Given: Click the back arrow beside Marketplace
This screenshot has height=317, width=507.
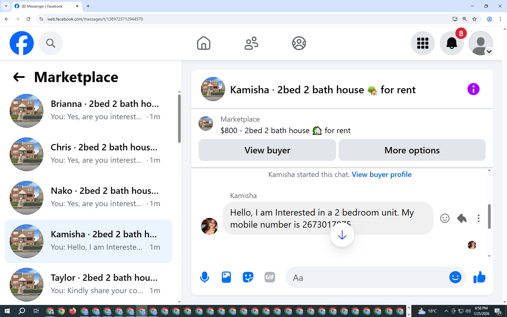Looking at the screenshot, I should 19,77.
